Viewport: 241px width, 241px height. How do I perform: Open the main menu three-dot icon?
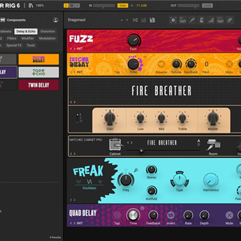[24, 5]
